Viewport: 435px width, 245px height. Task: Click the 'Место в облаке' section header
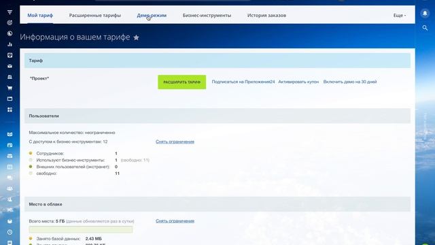[217, 204]
